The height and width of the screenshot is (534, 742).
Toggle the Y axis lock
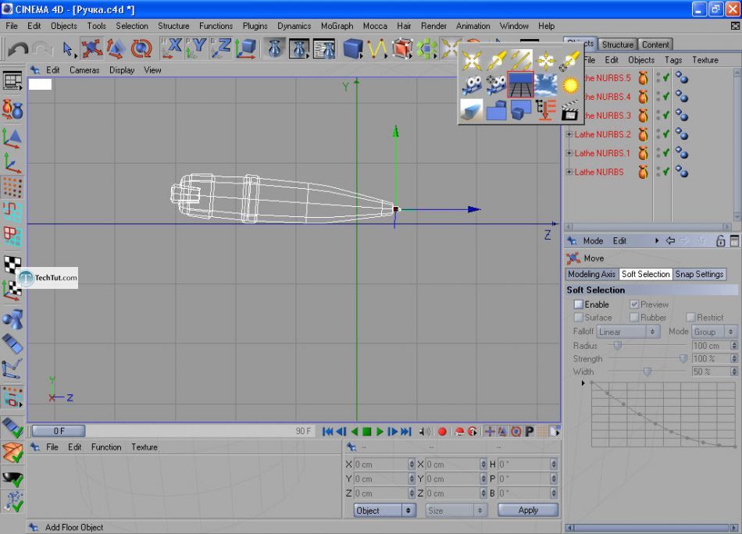196,48
